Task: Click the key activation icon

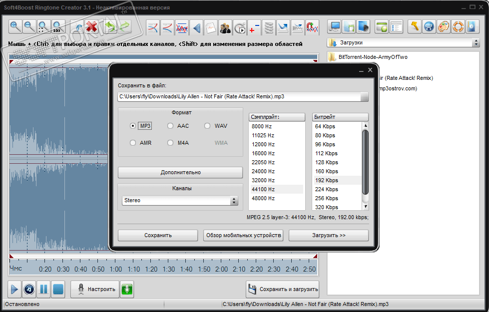Action: coord(414,27)
